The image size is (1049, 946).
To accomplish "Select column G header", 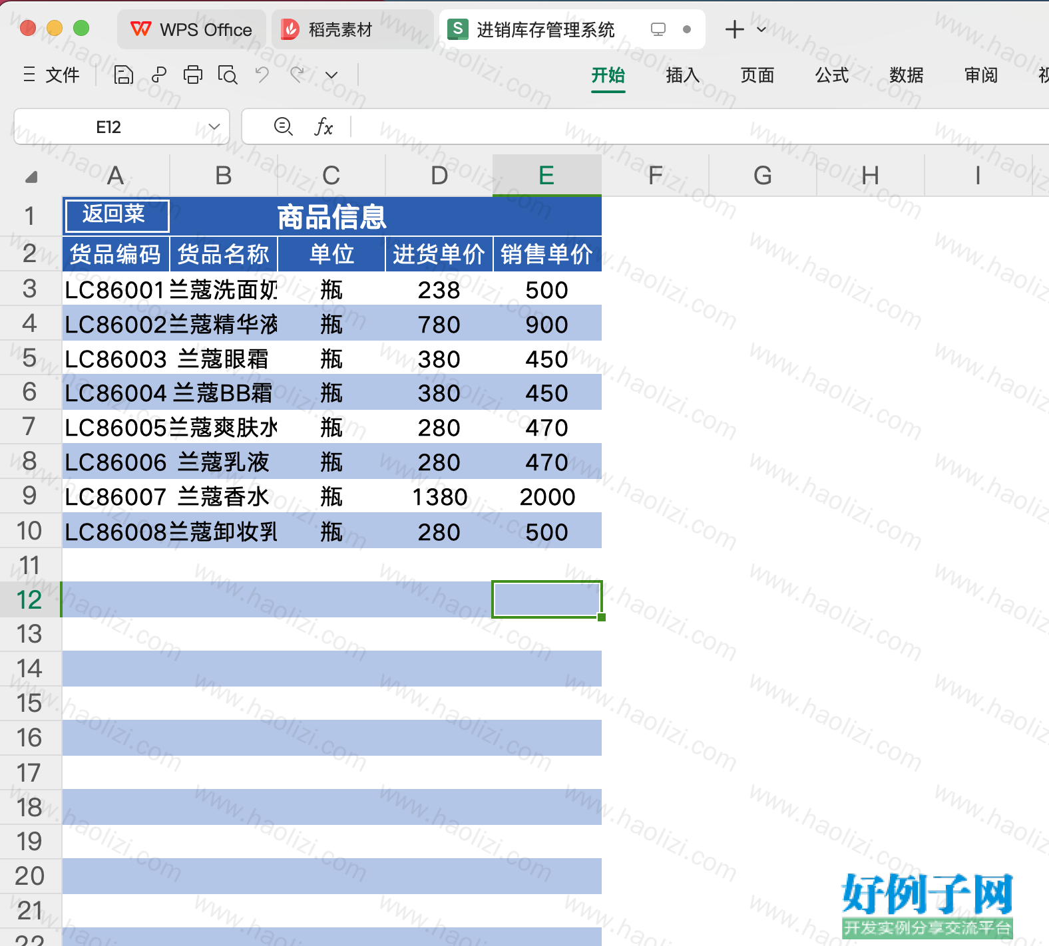I will tap(763, 176).
